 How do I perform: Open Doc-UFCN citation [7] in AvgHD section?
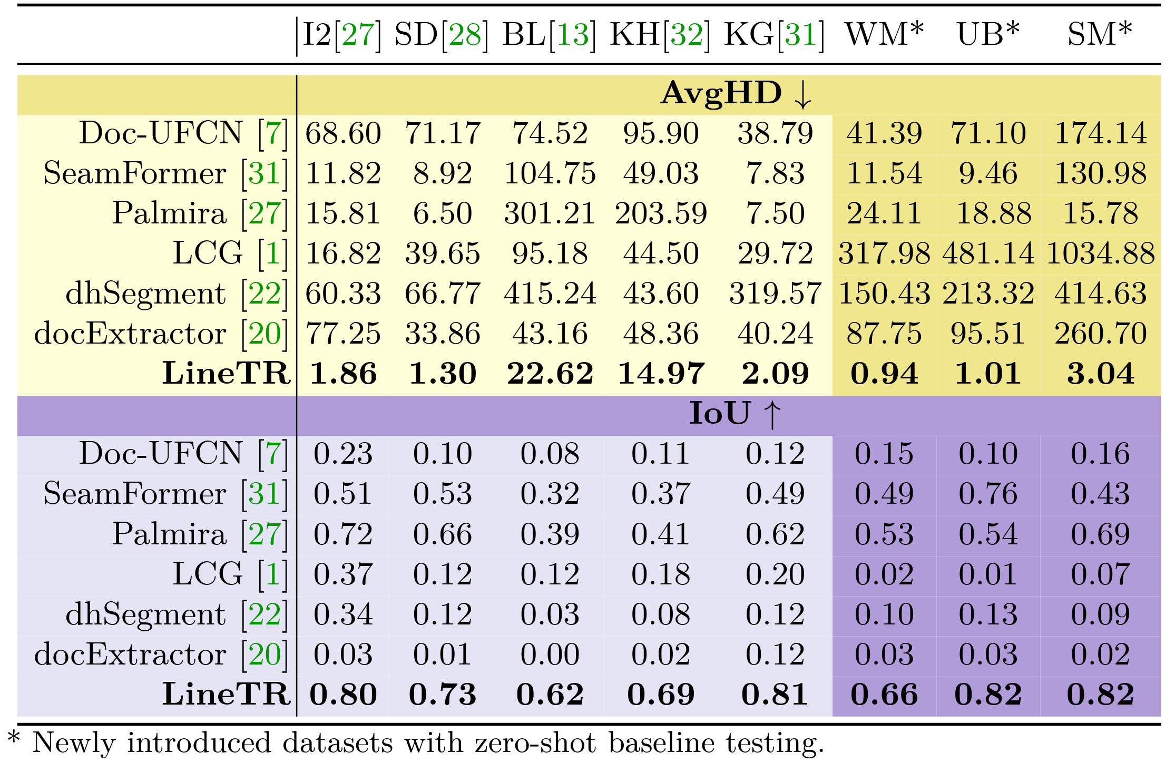(273, 133)
